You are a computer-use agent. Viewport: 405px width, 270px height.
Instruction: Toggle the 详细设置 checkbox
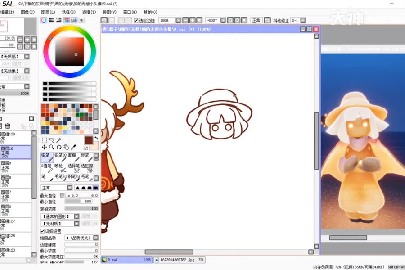pos(42,231)
